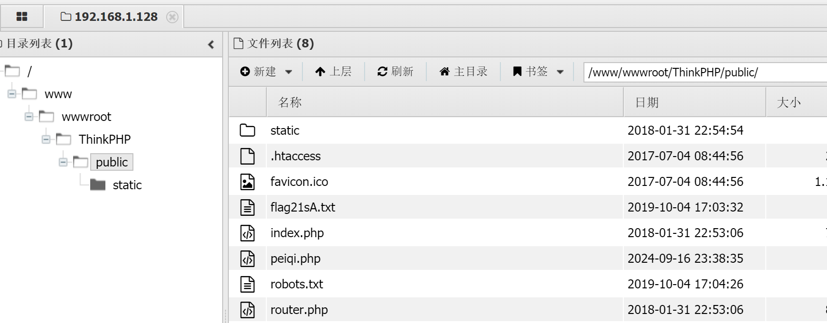
Task: Click the grid home icon tab
Action: tap(22, 17)
